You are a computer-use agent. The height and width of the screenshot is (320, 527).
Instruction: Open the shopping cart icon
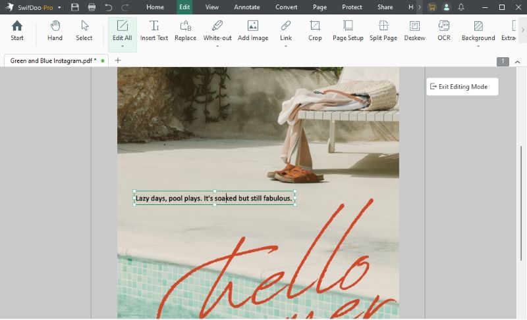point(432,7)
